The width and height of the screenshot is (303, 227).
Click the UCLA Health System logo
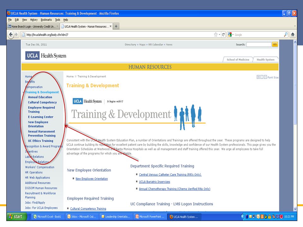[46, 55]
